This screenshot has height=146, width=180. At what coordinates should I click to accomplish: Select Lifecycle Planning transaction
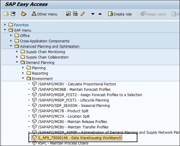point(73,100)
